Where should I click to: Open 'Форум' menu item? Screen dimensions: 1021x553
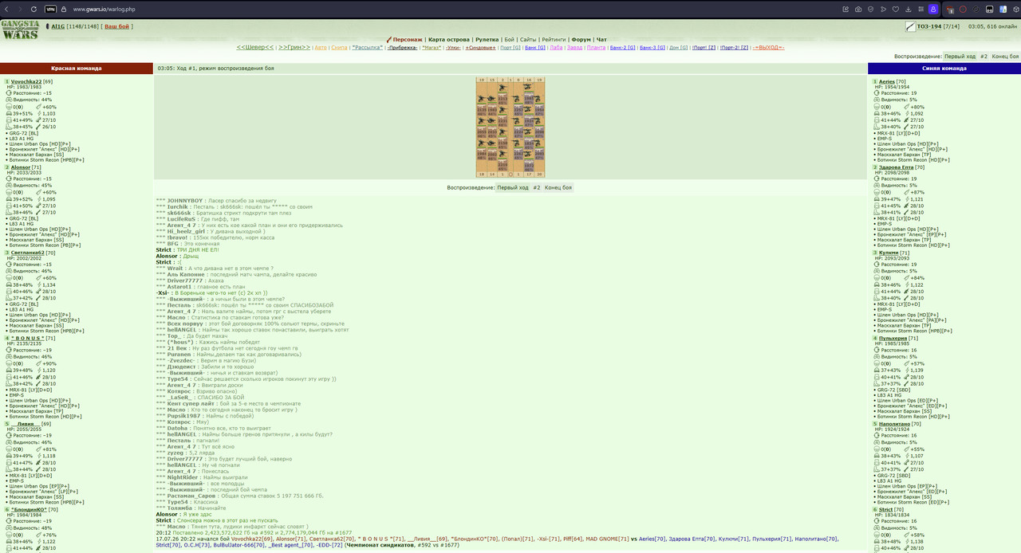point(581,39)
